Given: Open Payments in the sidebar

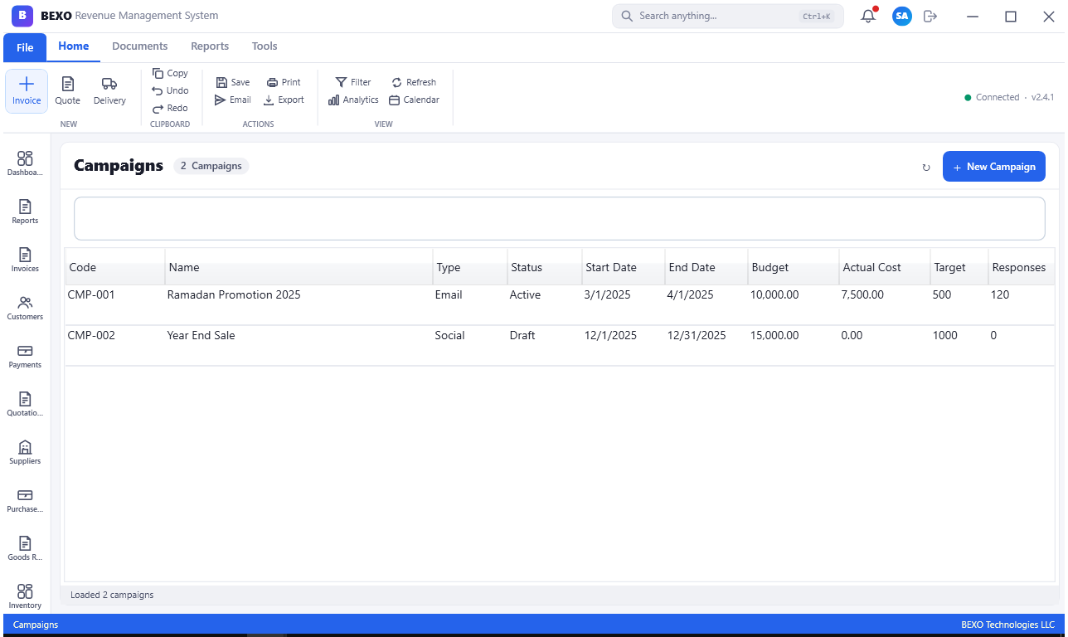Looking at the screenshot, I should pyautogui.click(x=25, y=356).
